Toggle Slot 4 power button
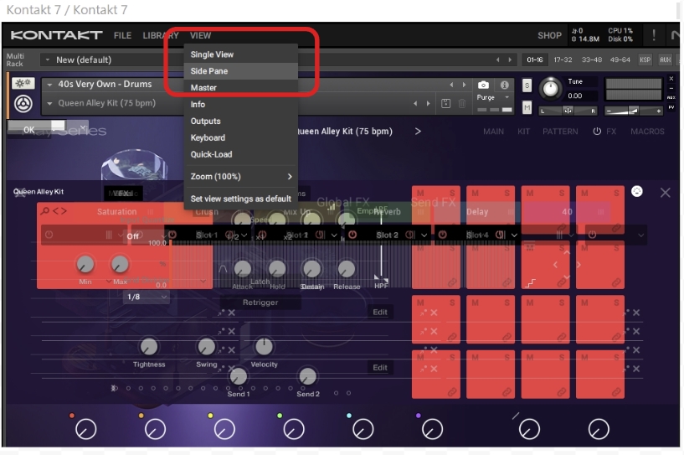 pyautogui.click(x=442, y=235)
